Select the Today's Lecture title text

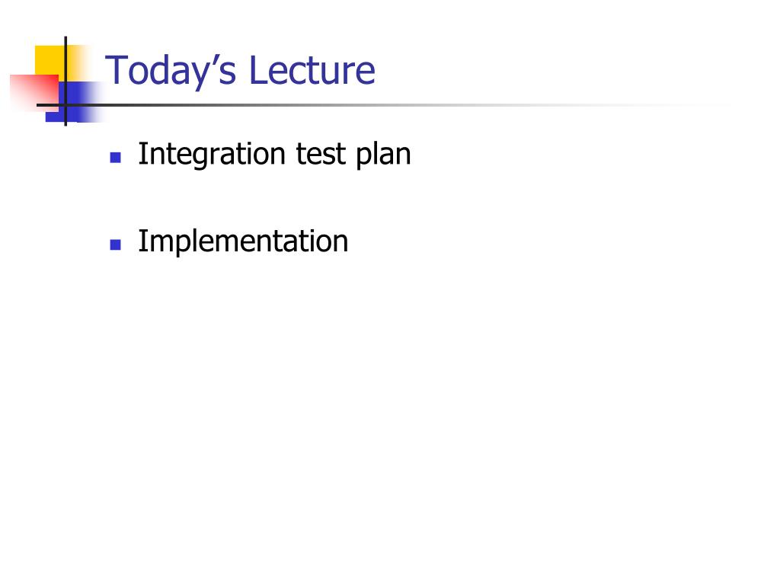click(x=240, y=71)
